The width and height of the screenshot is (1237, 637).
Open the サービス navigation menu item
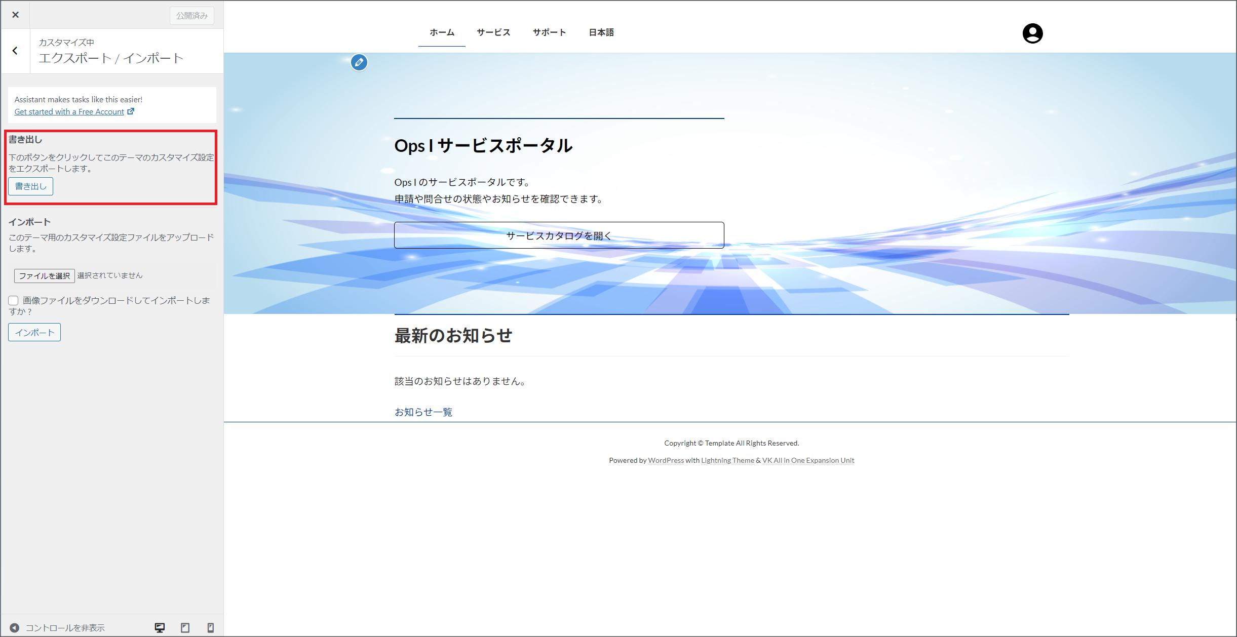point(493,32)
